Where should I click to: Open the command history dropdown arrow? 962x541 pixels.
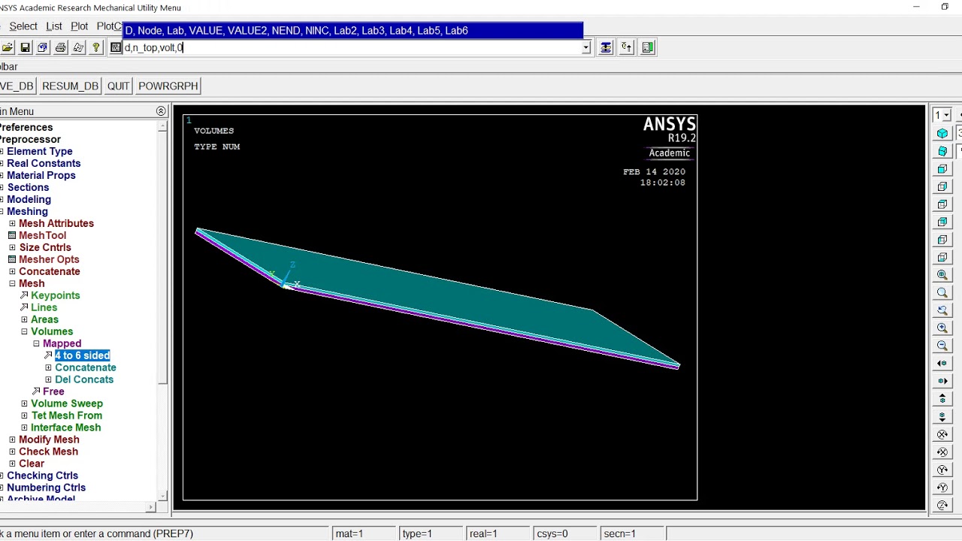pyautogui.click(x=586, y=47)
